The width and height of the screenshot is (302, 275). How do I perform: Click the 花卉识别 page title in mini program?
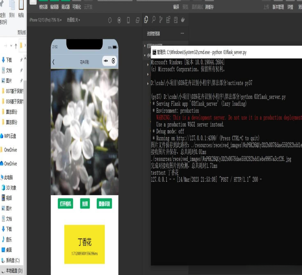coord(85,62)
